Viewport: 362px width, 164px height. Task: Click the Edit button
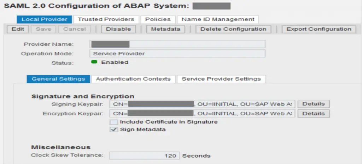coord(18,29)
